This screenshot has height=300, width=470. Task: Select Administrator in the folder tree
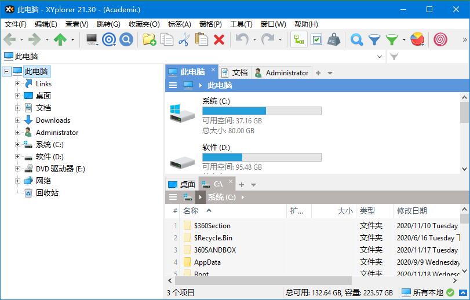[x=57, y=132]
